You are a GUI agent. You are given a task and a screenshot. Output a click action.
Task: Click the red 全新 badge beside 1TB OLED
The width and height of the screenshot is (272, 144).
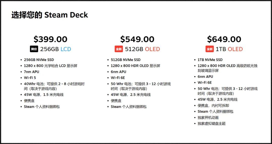coord(210,49)
